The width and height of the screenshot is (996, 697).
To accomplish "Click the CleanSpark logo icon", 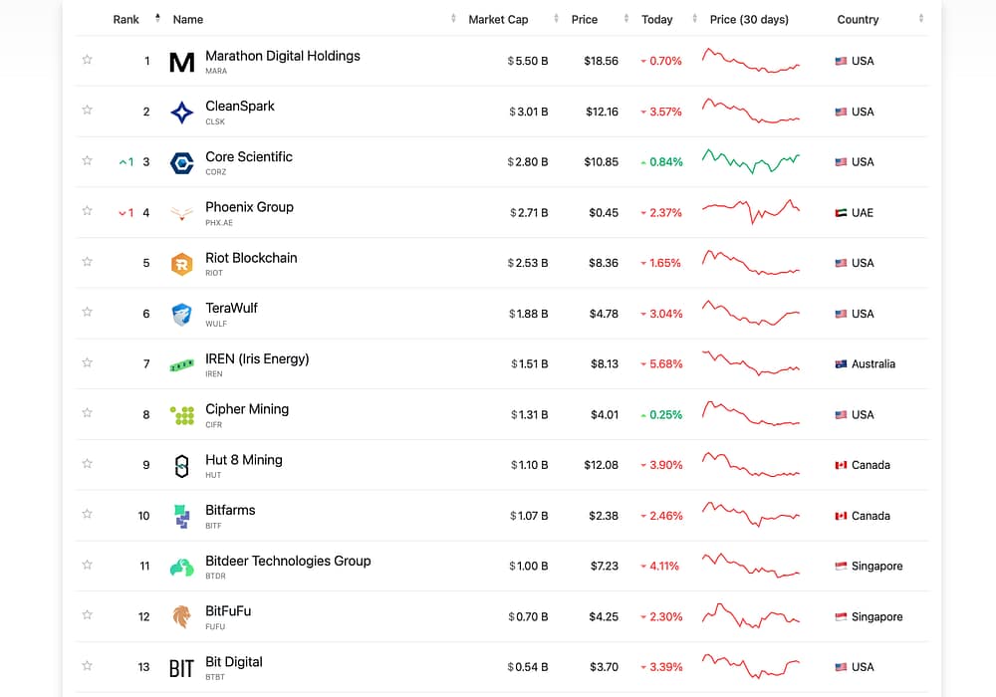I will (x=182, y=113).
